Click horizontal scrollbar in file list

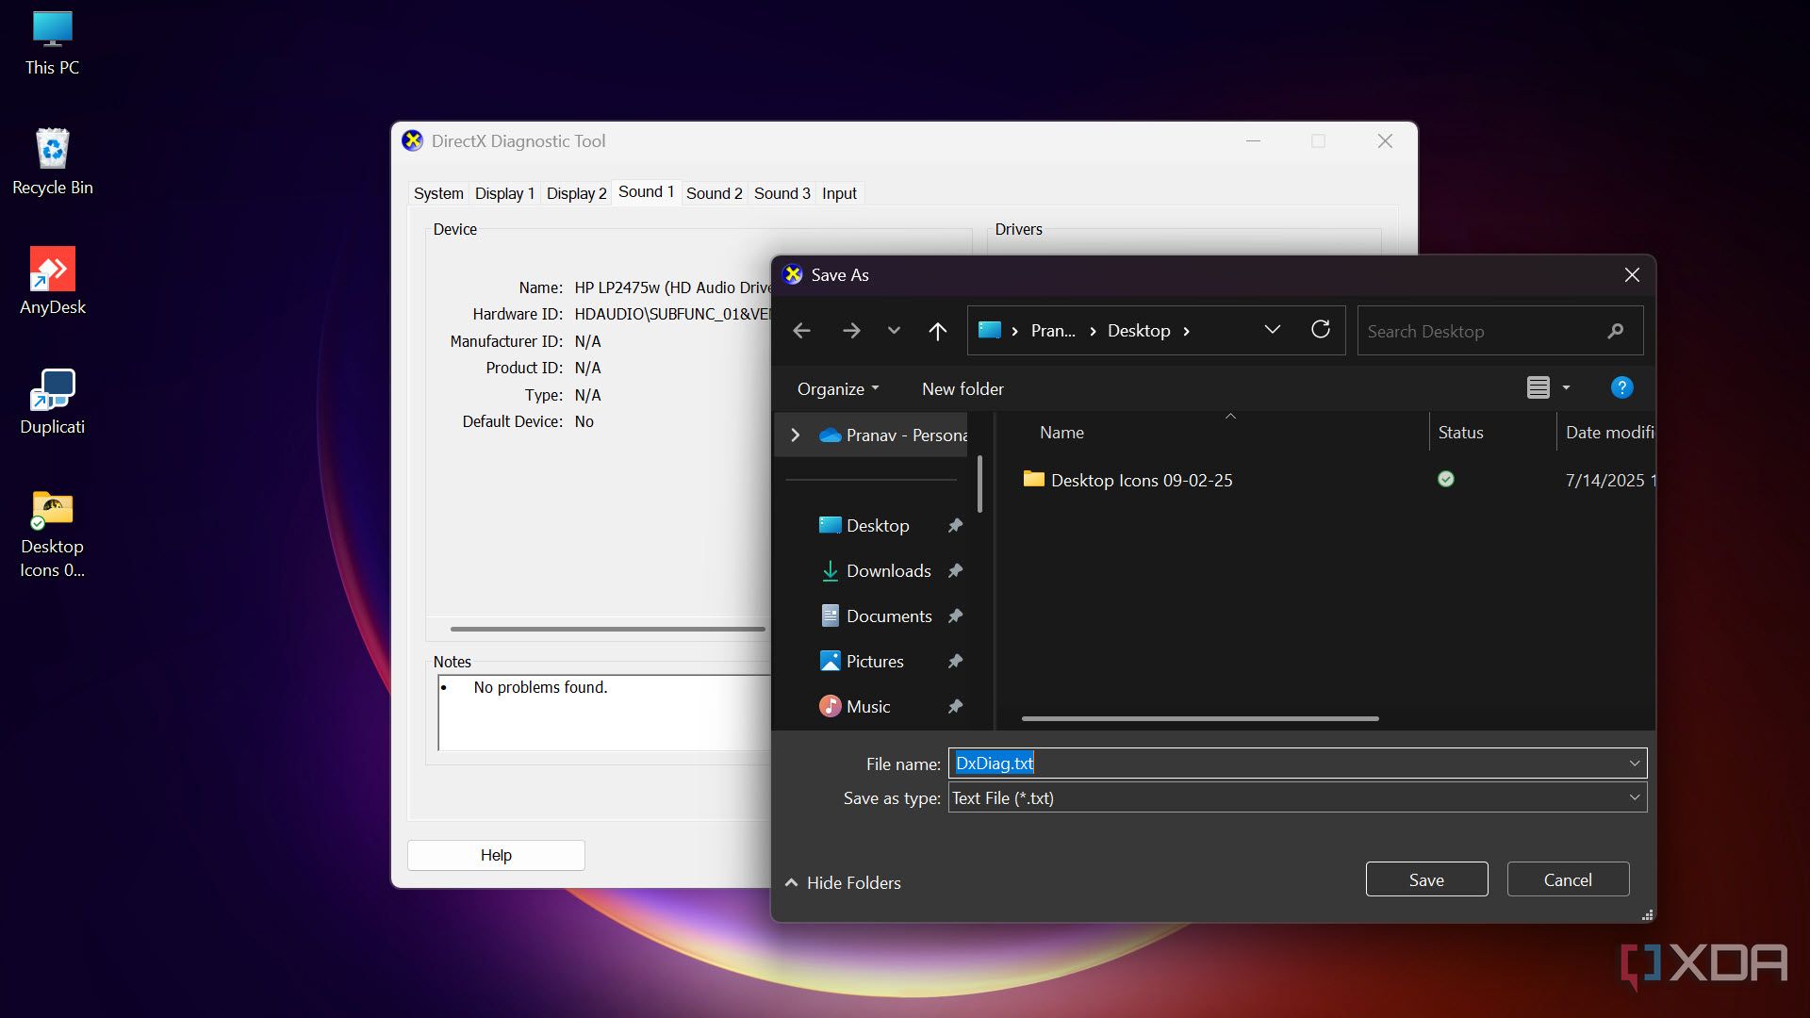click(1200, 718)
